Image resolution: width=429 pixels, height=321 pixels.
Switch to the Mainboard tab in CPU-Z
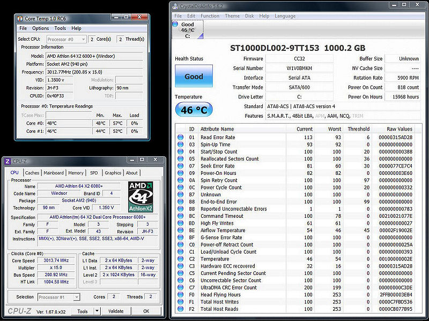(x=54, y=173)
